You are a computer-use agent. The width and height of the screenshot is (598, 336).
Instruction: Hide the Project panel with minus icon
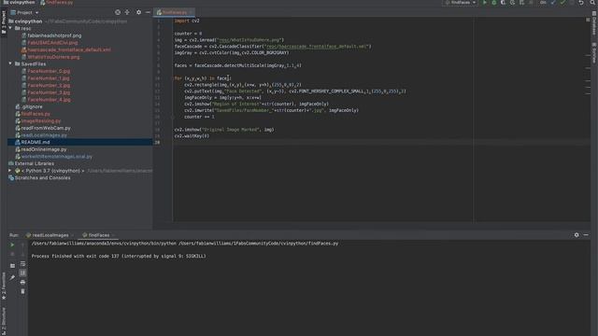tap(148, 12)
